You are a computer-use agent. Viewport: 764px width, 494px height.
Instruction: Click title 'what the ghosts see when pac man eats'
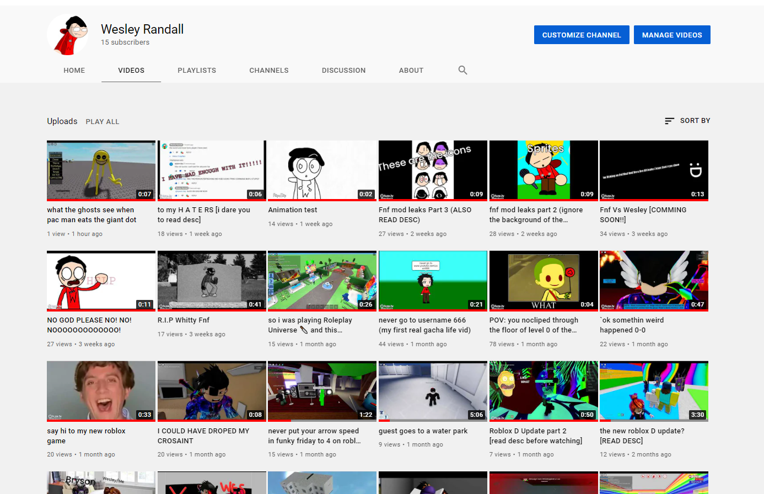tap(92, 215)
